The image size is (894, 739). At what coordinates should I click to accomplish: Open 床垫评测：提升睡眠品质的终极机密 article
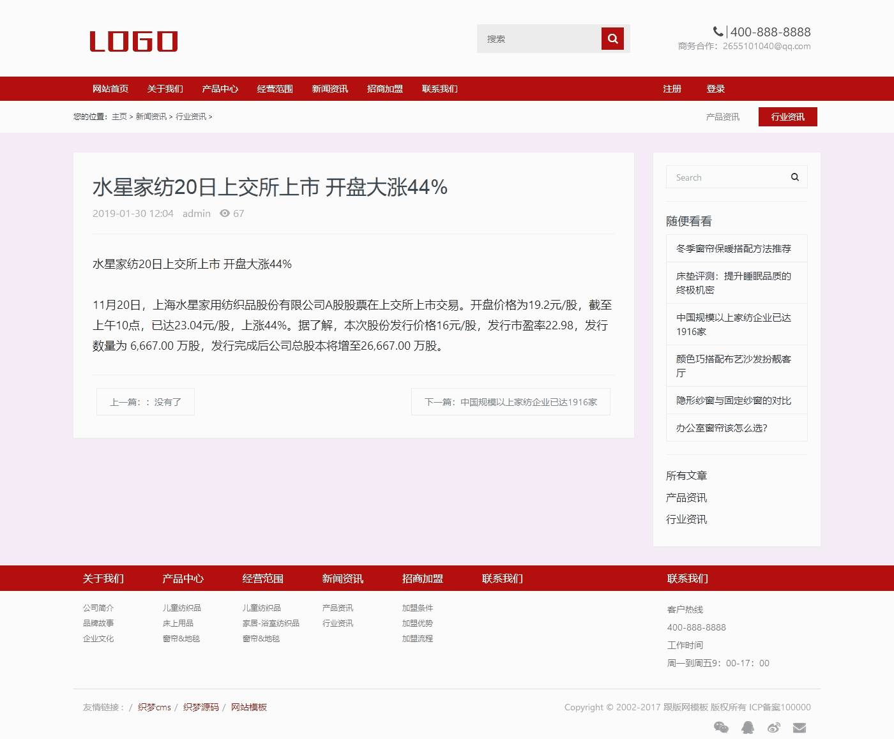[737, 283]
